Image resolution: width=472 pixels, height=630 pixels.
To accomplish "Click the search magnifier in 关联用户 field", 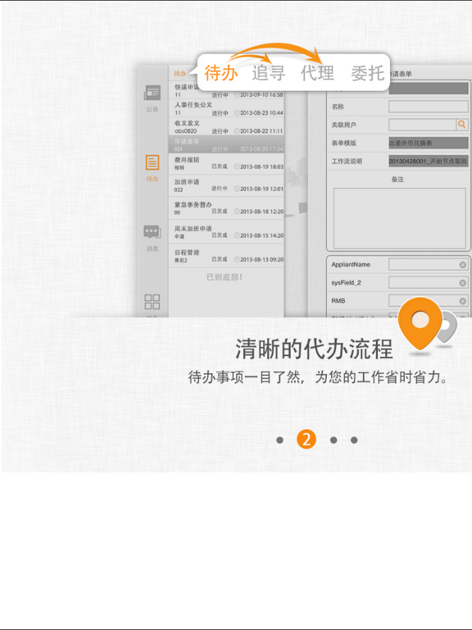I will pyautogui.click(x=462, y=125).
